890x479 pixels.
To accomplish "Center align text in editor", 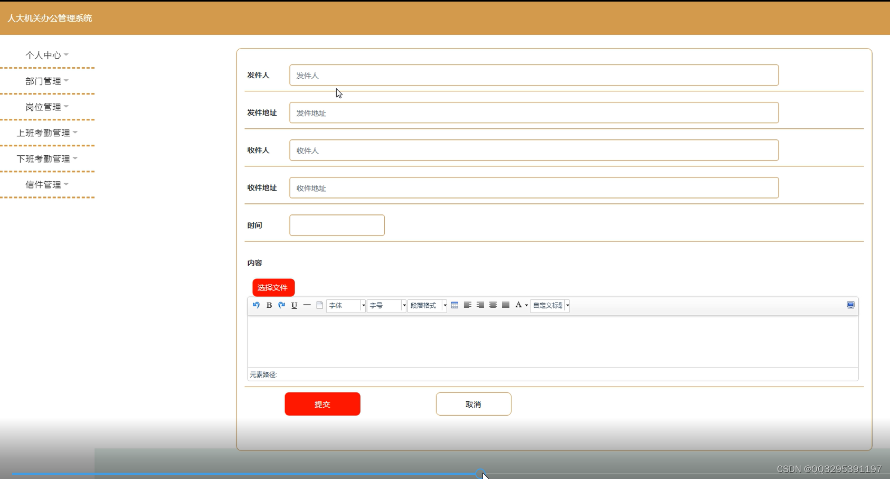I will coord(493,305).
